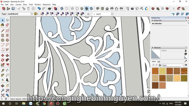This screenshot has width=189, height=106.
Task: Select the Dimension tool
Action: click(x=7, y=70)
